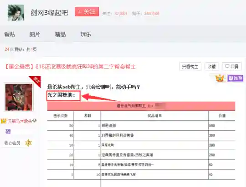Click the 名额 column header
The image size is (246, 187).
[x=87, y=116]
